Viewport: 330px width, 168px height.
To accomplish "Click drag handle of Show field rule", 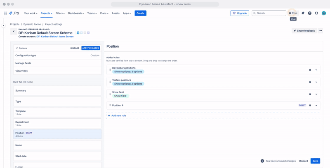I will (110, 94).
